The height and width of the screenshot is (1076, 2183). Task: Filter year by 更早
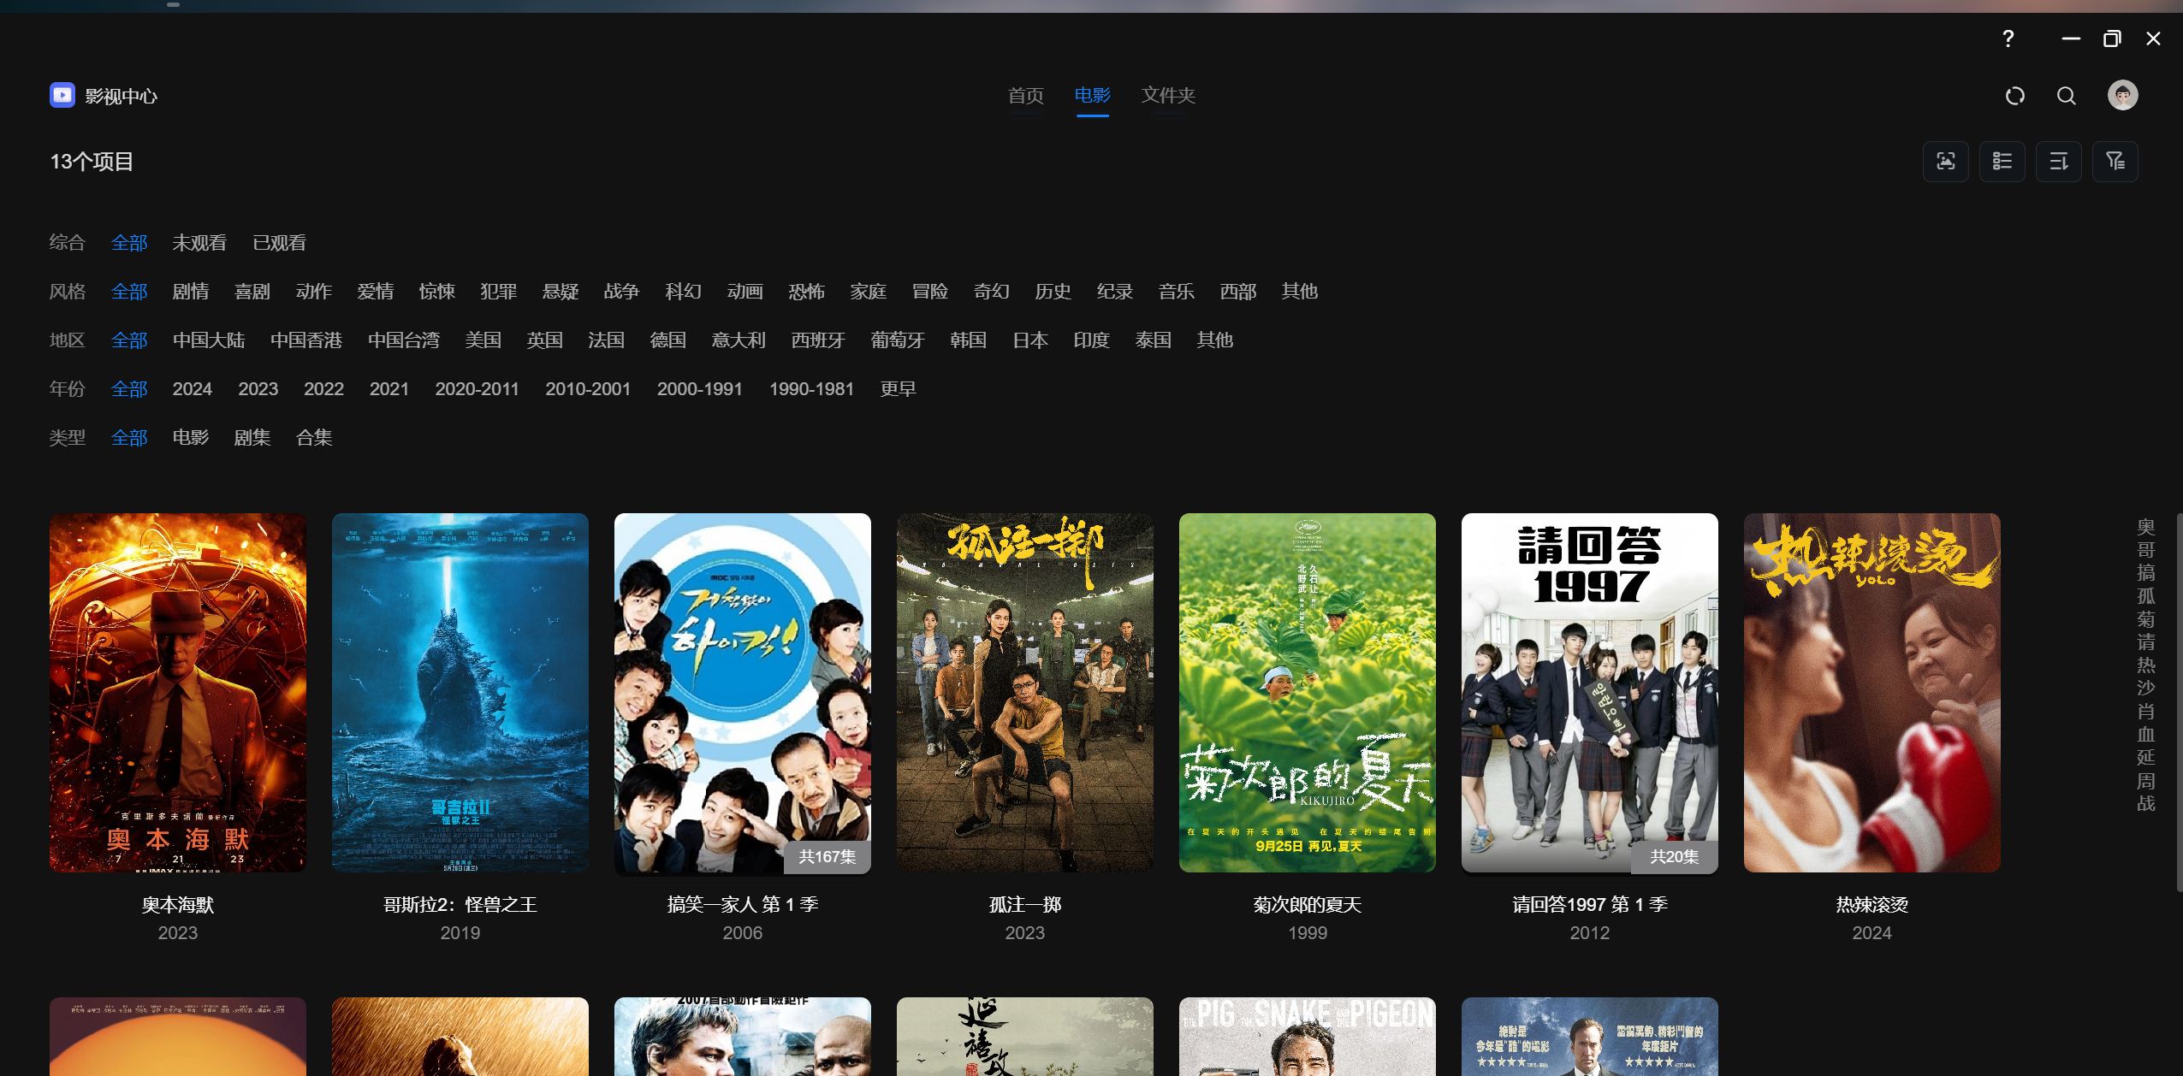coord(899,389)
